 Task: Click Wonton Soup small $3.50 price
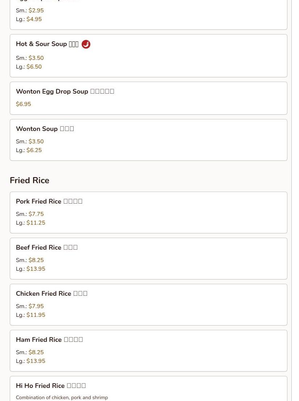coord(36,142)
